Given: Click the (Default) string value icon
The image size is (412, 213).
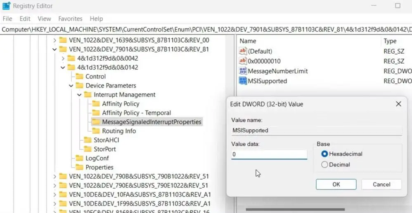Looking at the screenshot, I should click(x=243, y=51).
